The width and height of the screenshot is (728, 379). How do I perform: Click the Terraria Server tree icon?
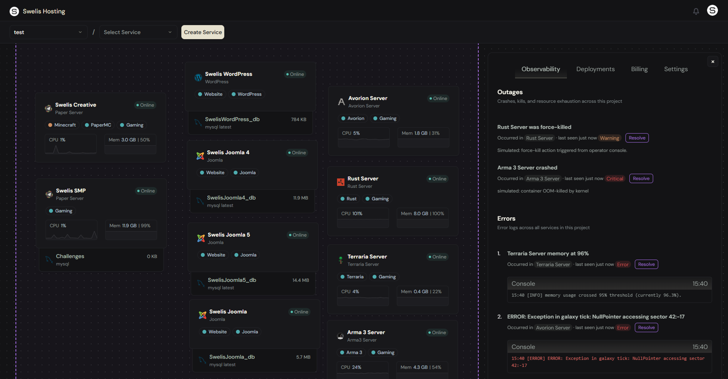pos(341,260)
